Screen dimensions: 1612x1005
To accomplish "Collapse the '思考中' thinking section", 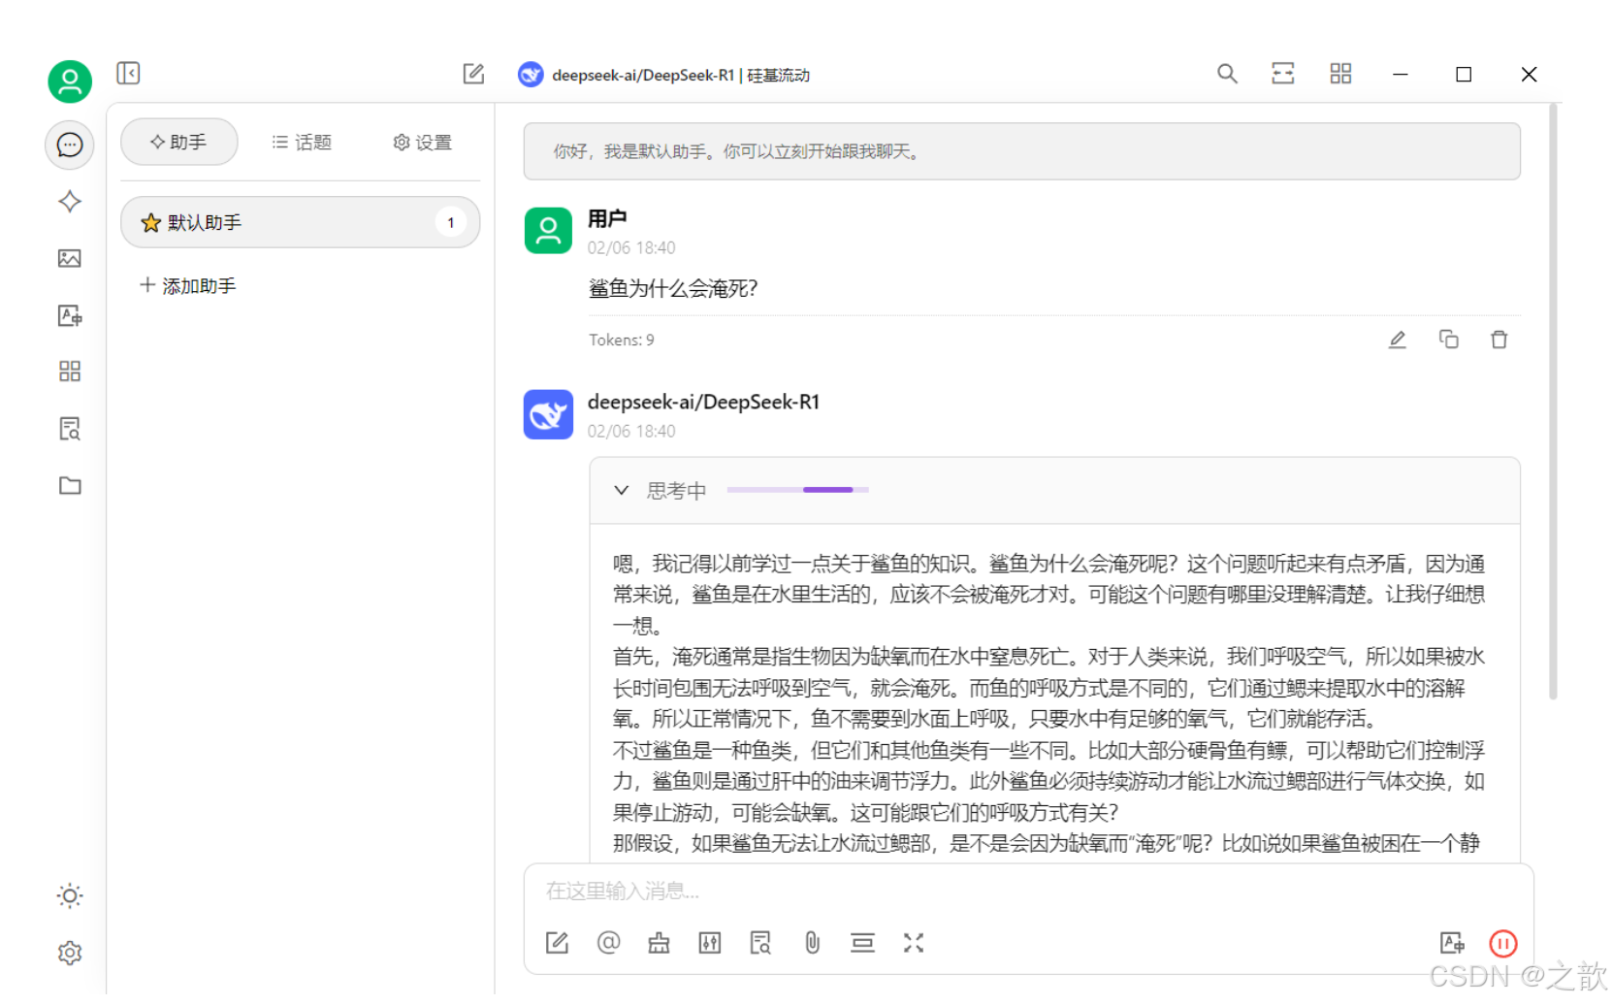I will (622, 490).
